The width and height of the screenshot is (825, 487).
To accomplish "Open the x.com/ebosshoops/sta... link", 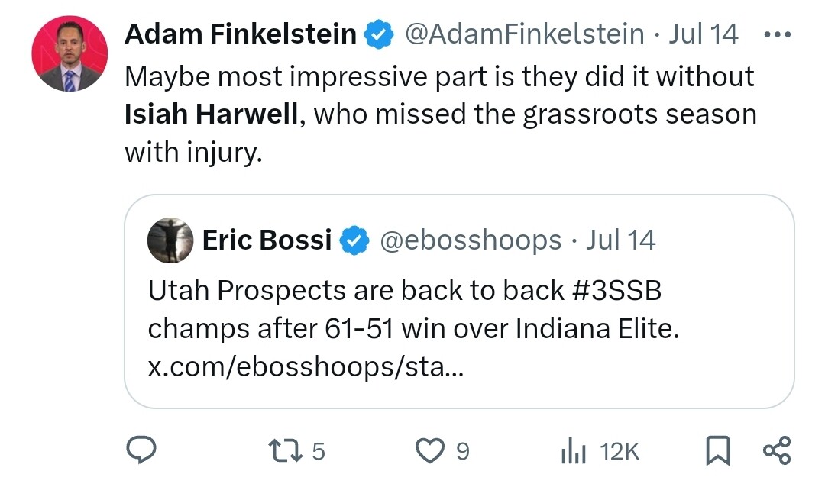I will coord(306,366).
